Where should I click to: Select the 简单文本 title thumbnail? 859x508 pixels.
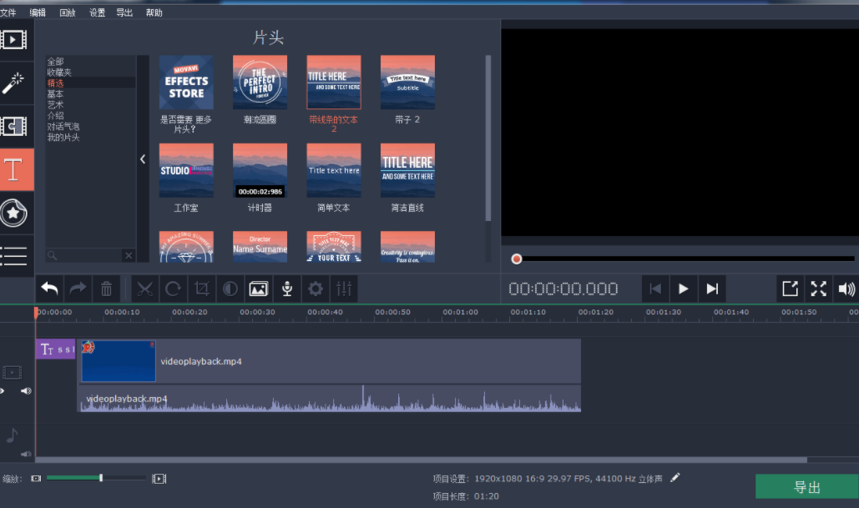(x=334, y=170)
